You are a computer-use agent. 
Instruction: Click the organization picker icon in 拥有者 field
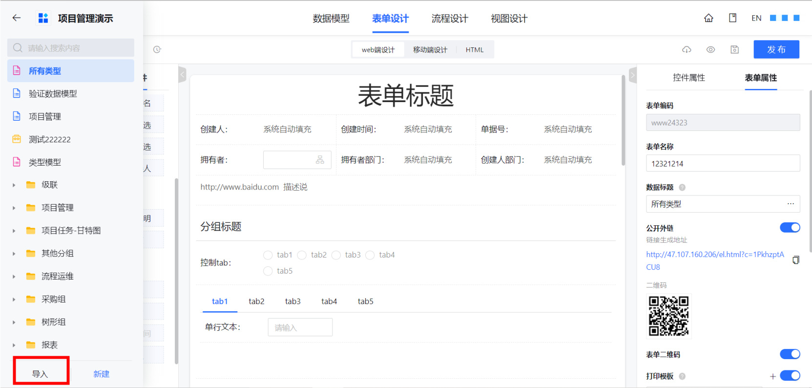click(320, 160)
